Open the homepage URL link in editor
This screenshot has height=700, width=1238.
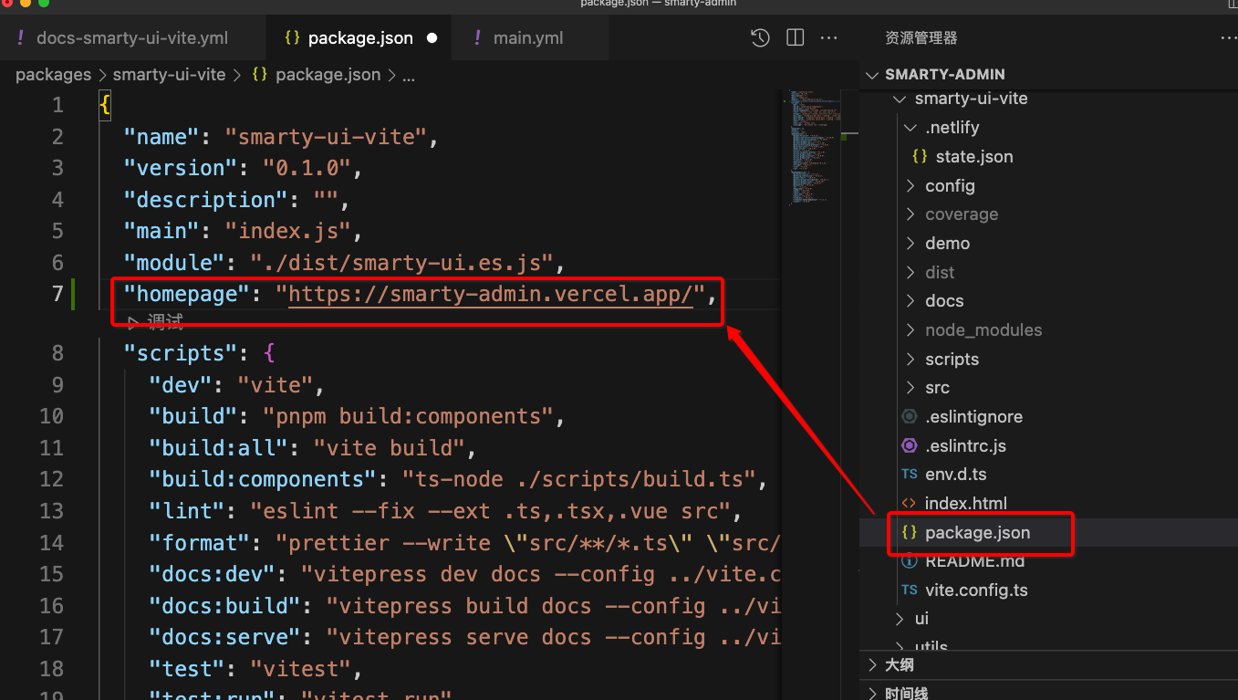pyautogui.click(x=490, y=294)
